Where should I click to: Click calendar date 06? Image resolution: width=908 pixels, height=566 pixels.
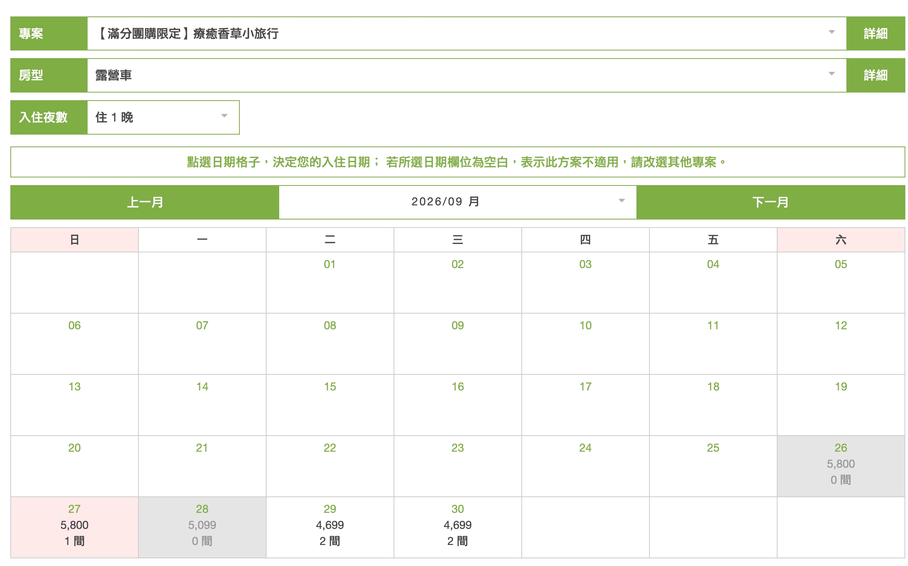(75, 344)
